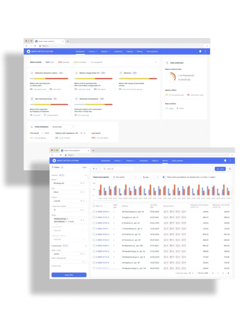This screenshot has width=244, height=324.
Task: Jump to the last page of the meters table
Action: [228, 273]
